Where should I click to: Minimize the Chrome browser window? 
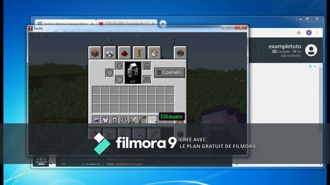click(300, 19)
